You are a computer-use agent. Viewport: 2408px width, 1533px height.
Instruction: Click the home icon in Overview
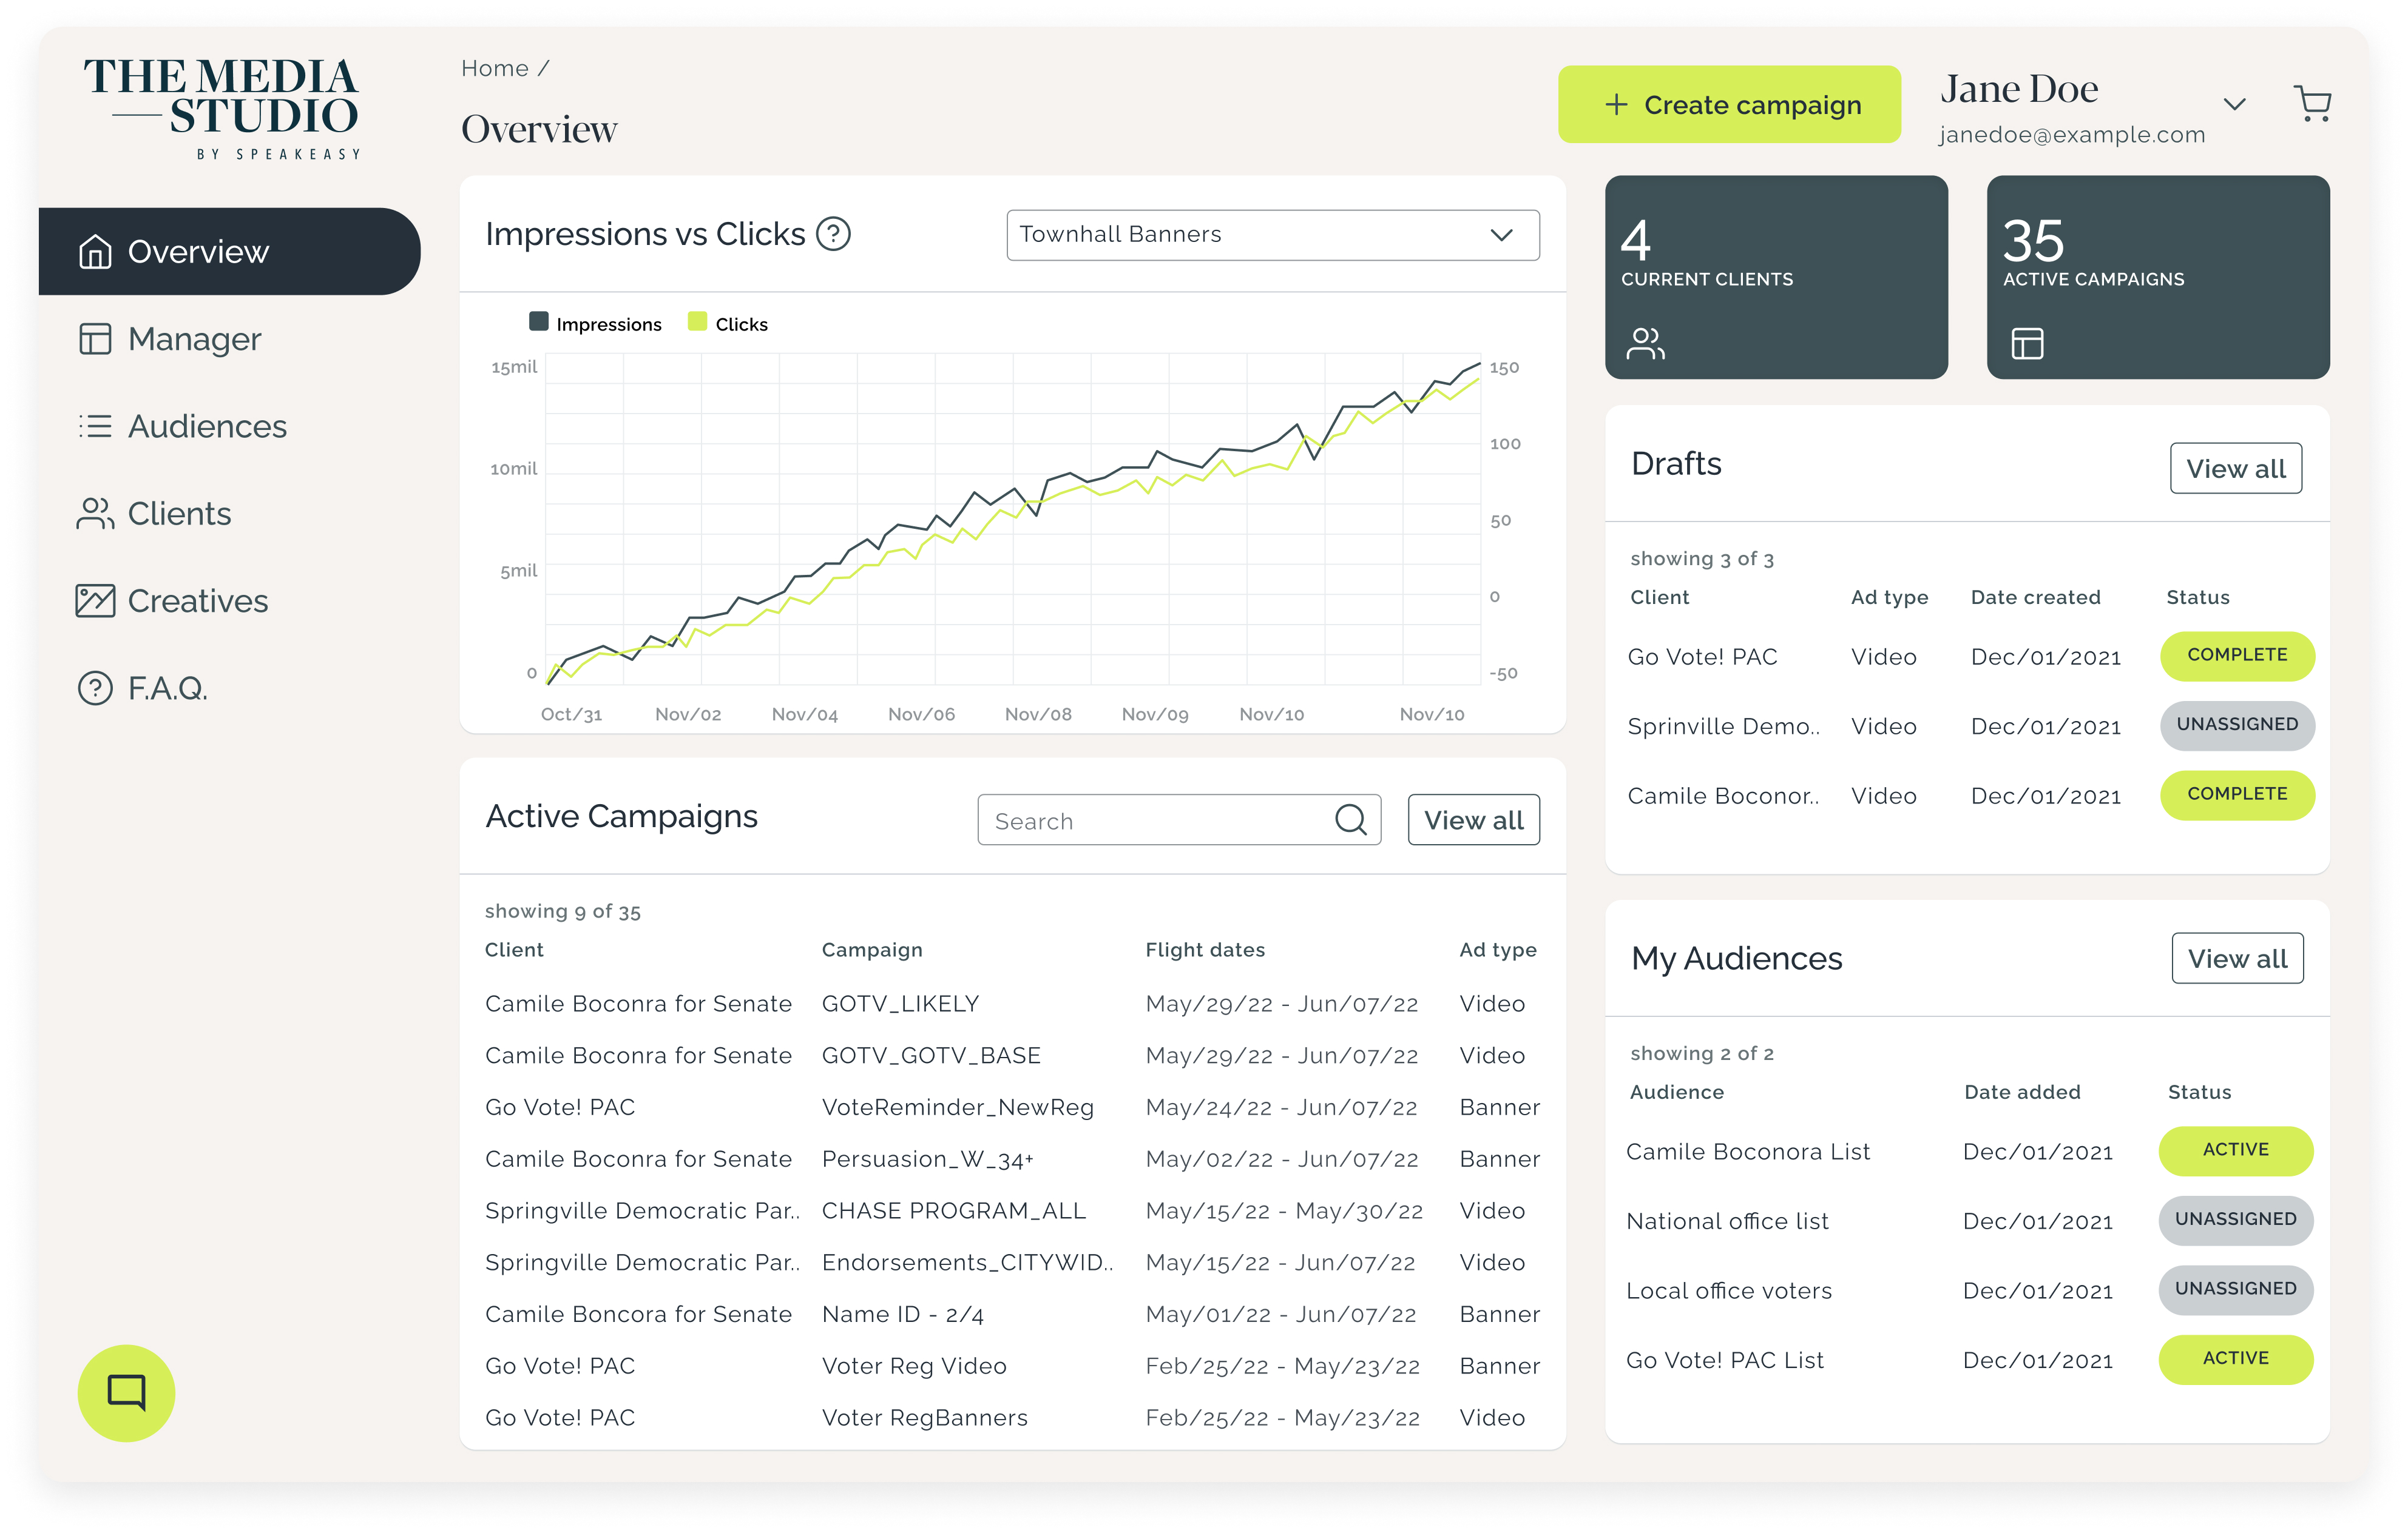(x=95, y=252)
